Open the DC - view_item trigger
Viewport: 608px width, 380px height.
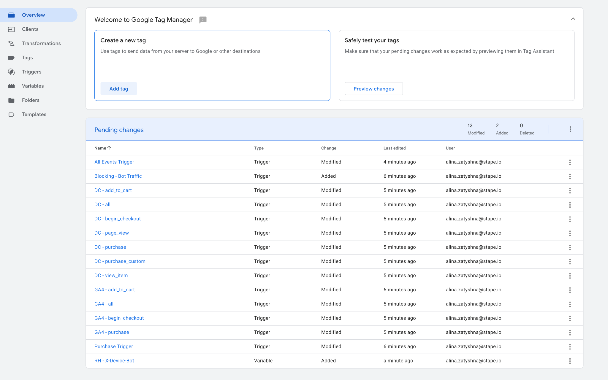coord(111,276)
